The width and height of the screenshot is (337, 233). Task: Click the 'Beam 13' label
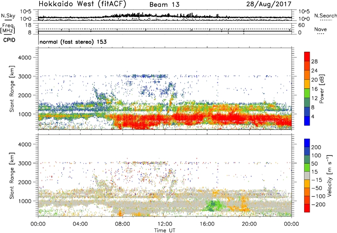pyautogui.click(x=164, y=5)
